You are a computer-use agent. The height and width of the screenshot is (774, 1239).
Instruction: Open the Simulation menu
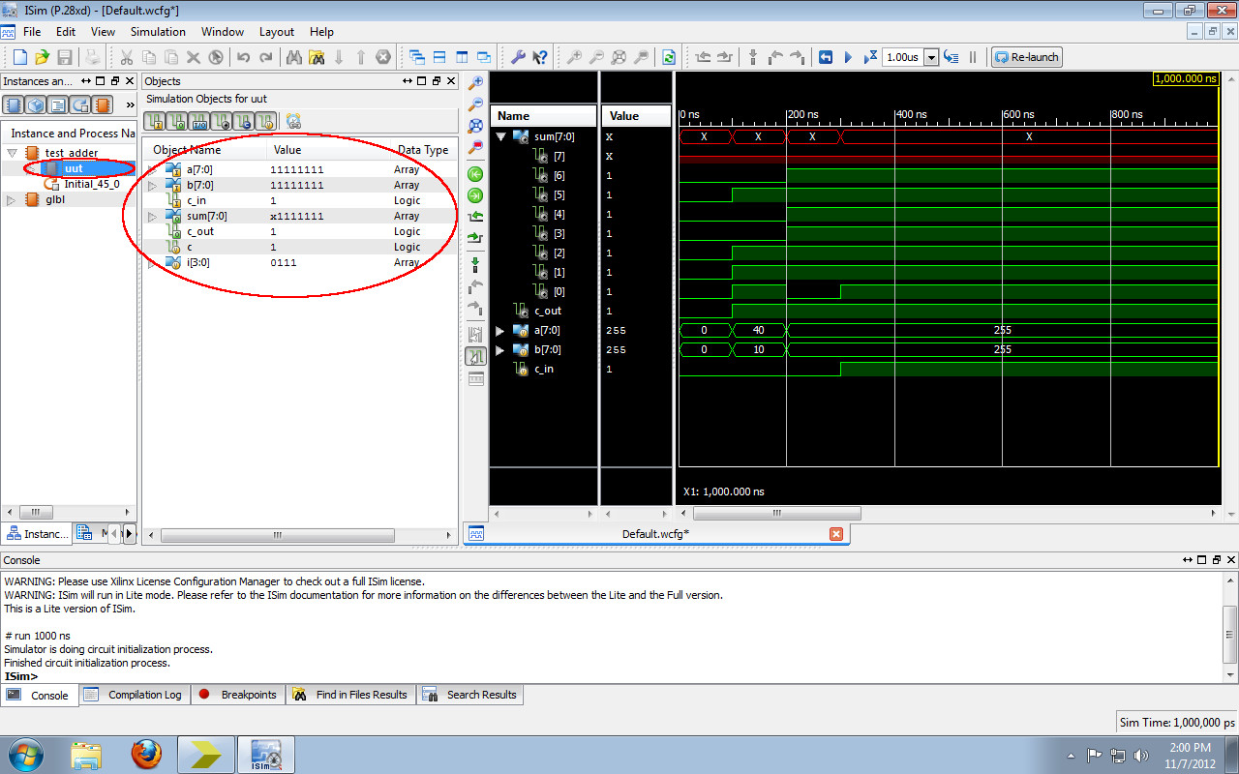[158, 31]
